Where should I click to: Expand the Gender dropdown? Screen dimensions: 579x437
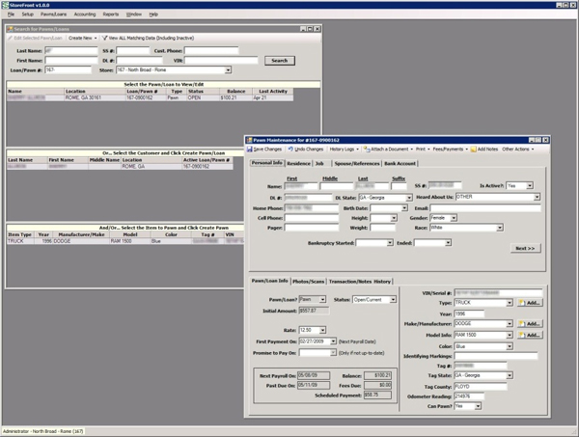click(454, 218)
